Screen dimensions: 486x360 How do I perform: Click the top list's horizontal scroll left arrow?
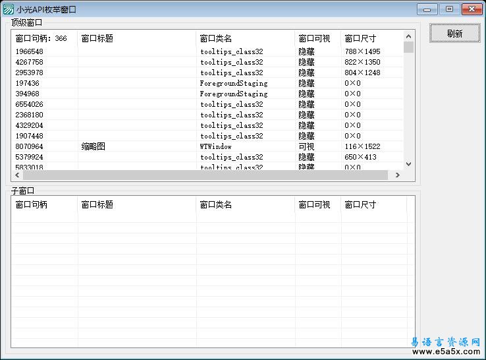[x=17, y=175]
